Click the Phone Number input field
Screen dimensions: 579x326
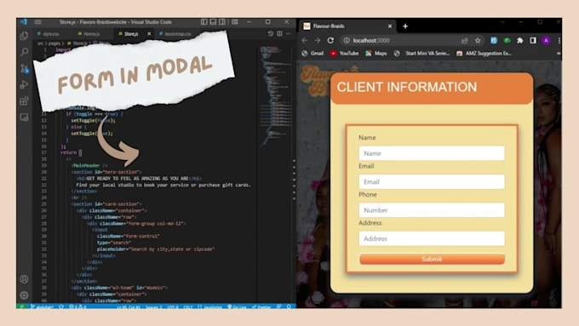coord(432,210)
